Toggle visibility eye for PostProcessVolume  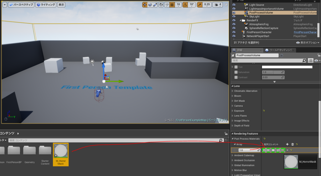point(234,13)
